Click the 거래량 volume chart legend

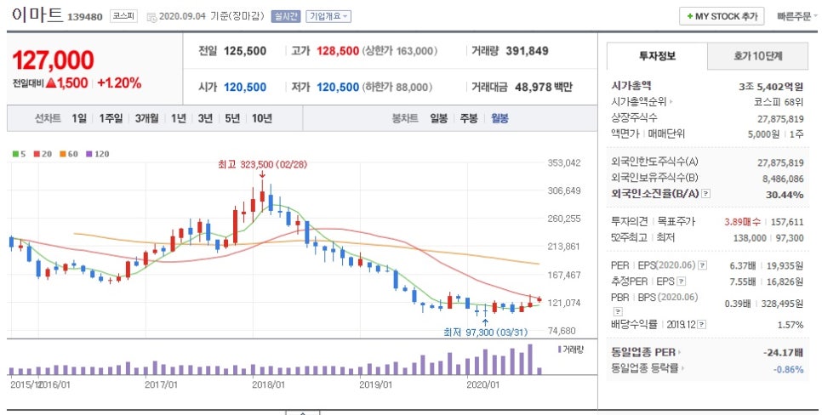[570, 350]
